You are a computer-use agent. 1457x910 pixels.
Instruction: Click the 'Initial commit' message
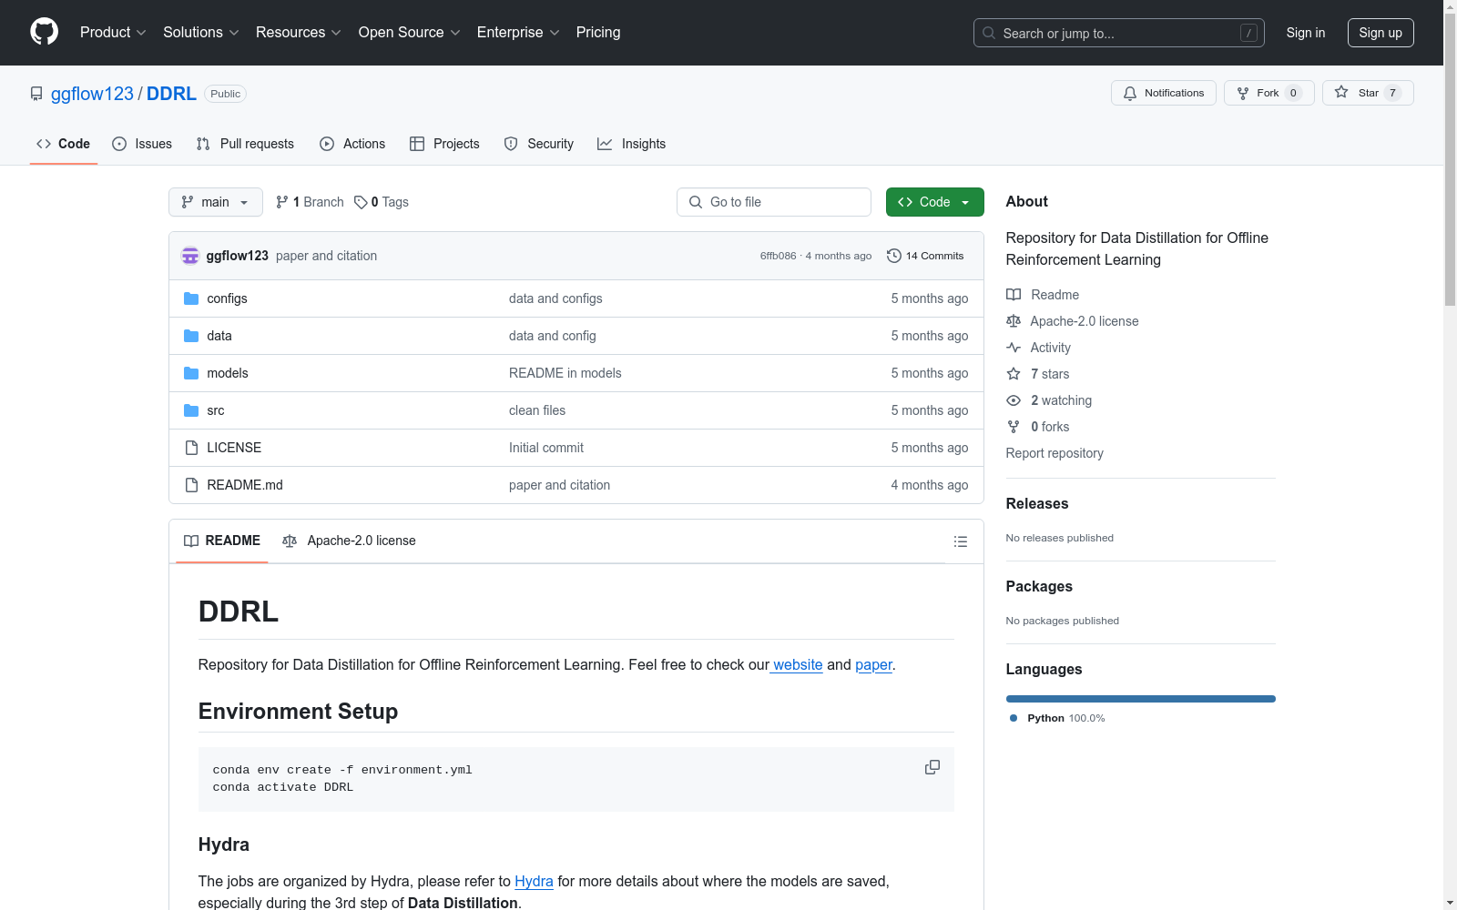[x=546, y=448]
